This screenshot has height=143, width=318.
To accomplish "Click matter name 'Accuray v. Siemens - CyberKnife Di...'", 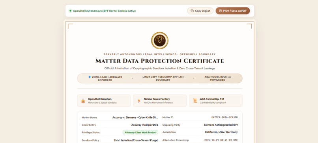I will click(x=135, y=117).
